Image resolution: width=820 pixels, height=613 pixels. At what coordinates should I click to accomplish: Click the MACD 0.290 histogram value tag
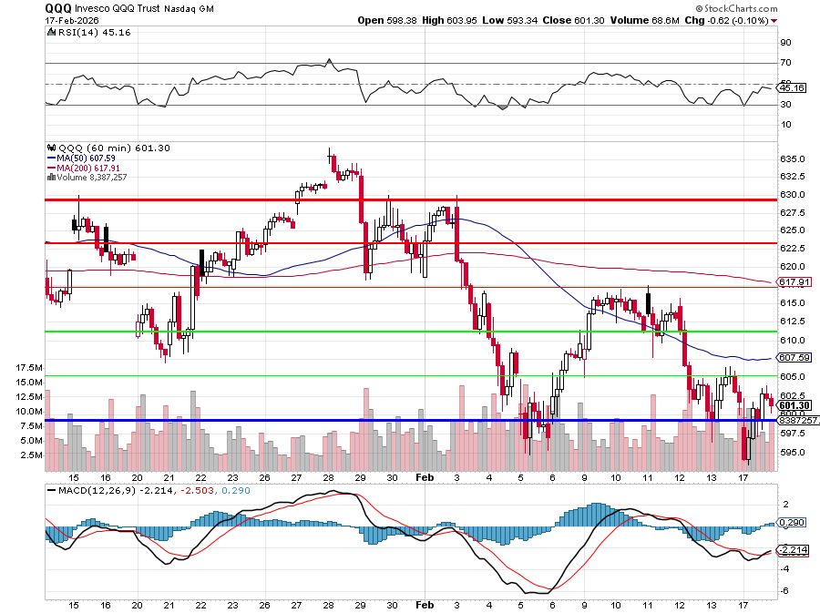coord(793,522)
